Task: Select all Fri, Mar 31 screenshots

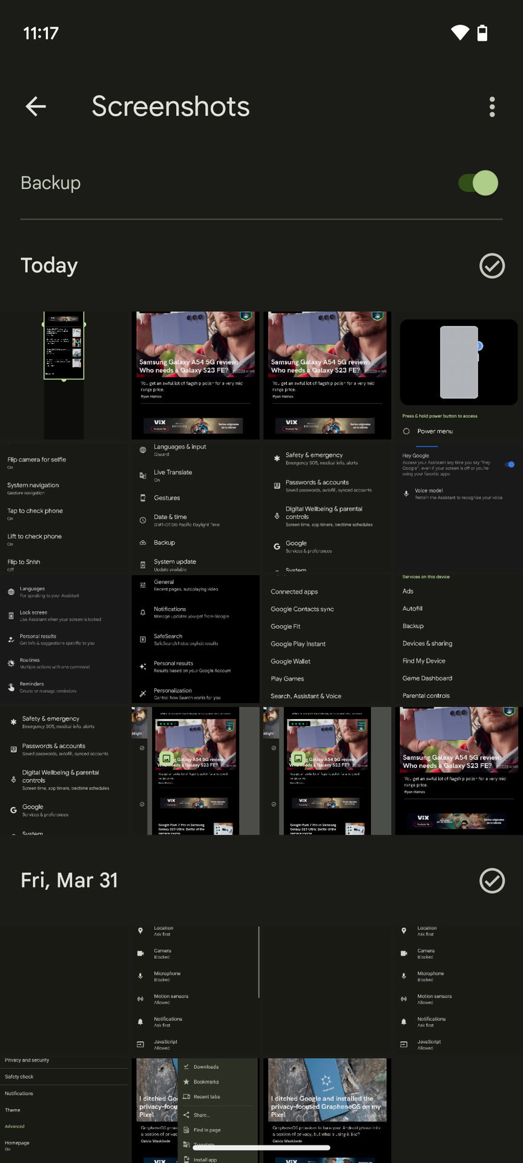Action: click(x=492, y=881)
